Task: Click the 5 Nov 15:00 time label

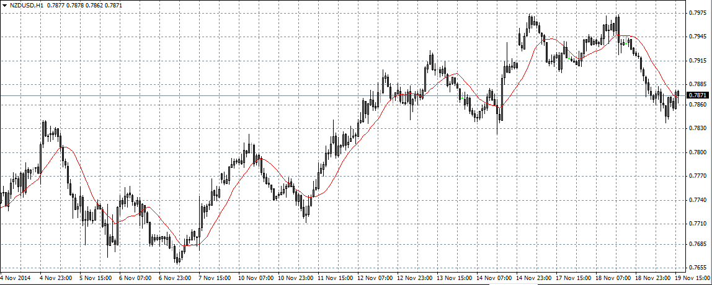Action: point(96,278)
